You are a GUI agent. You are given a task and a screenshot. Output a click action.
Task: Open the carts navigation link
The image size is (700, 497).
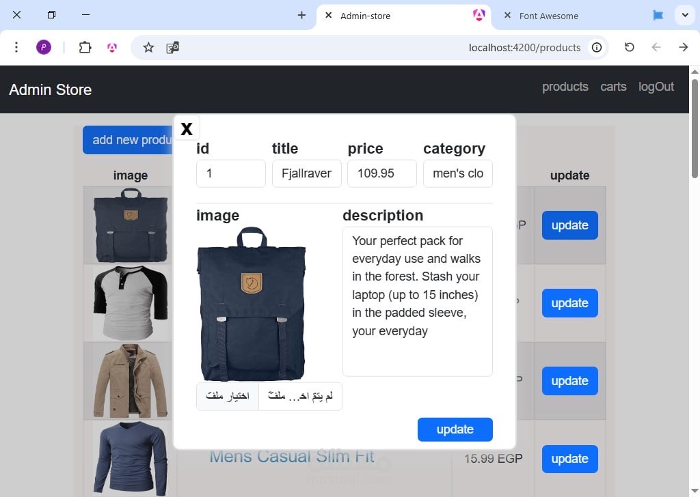pyautogui.click(x=613, y=87)
